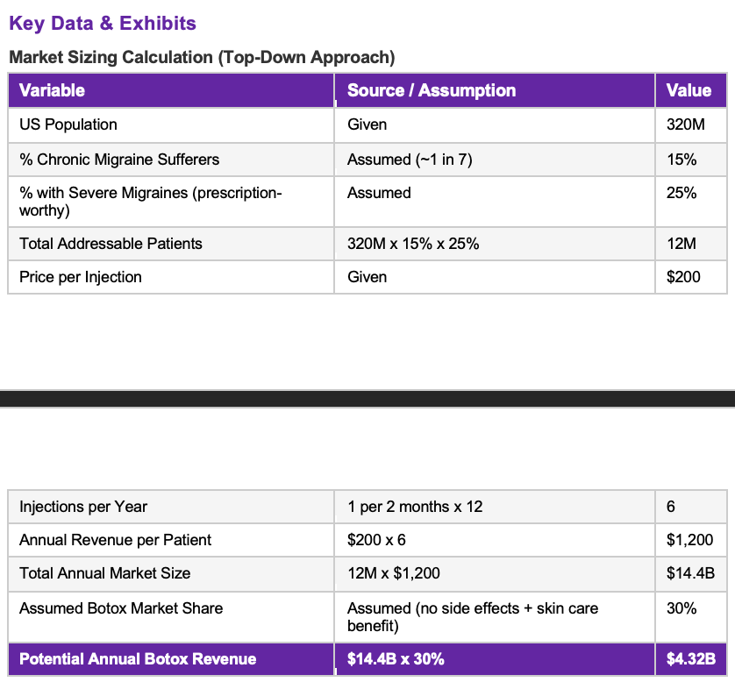The height and width of the screenshot is (682, 735).
Task: Click the Variable column header
Action: pyautogui.click(x=171, y=90)
